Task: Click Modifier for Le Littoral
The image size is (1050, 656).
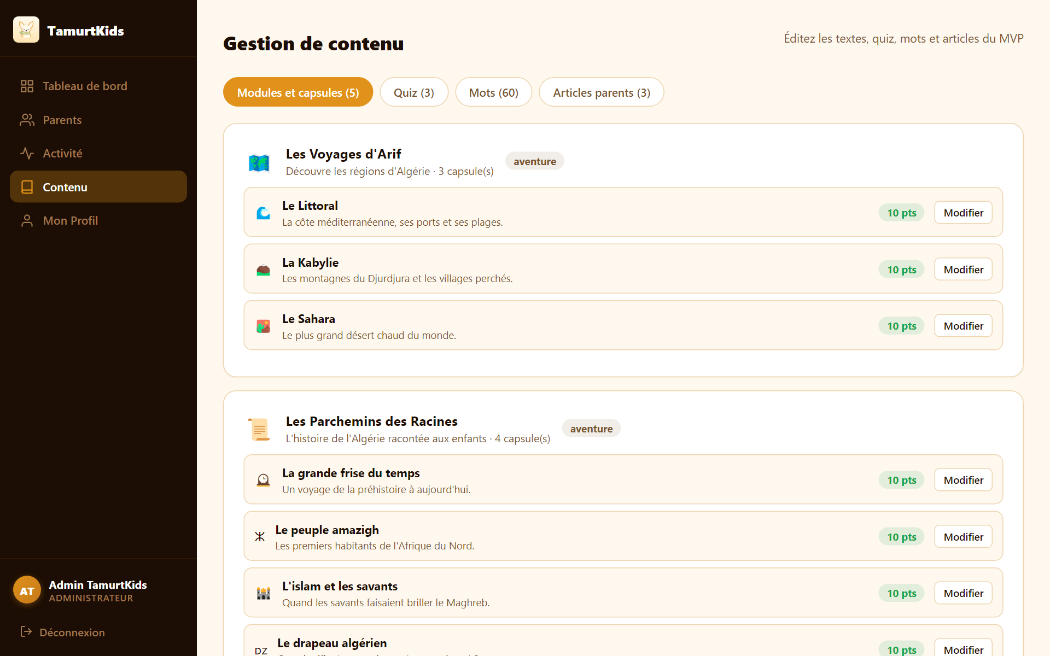Action: 963,213
